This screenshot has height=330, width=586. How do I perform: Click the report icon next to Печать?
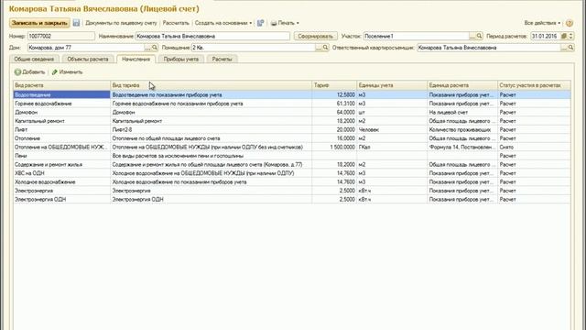tap(260, 23)
